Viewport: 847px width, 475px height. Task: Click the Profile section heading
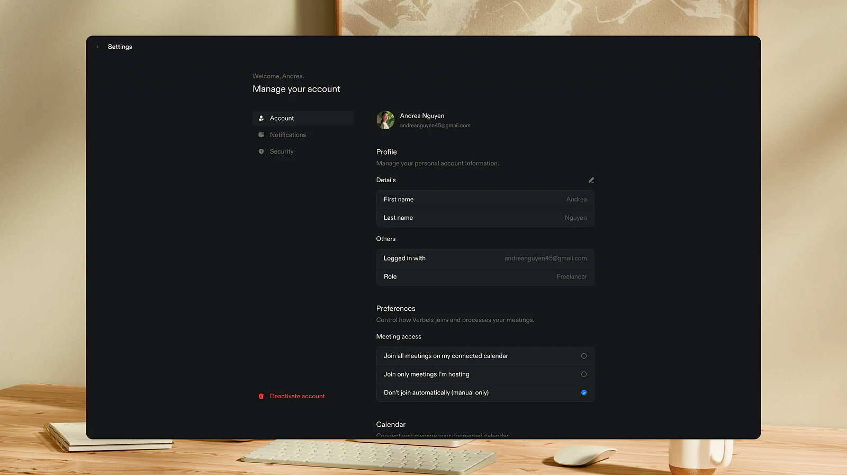pyautogui.click(x=386, y=152)
